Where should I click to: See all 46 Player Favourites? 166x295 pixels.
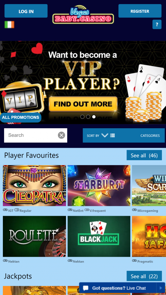144,155
